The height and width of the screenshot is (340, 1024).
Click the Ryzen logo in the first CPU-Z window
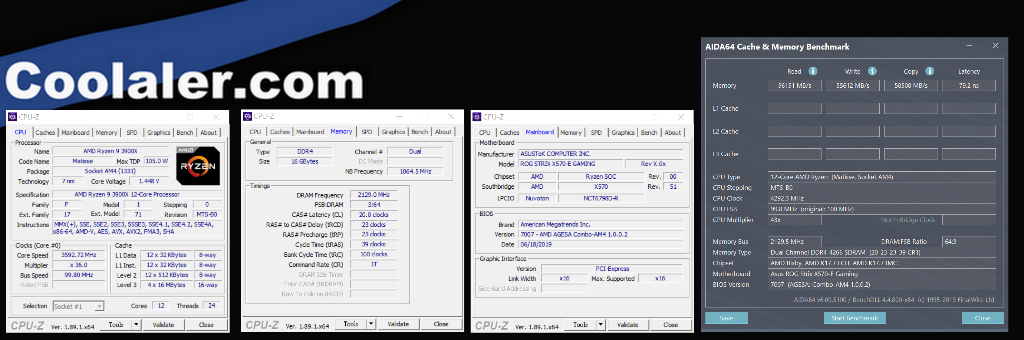coord(198,166)
